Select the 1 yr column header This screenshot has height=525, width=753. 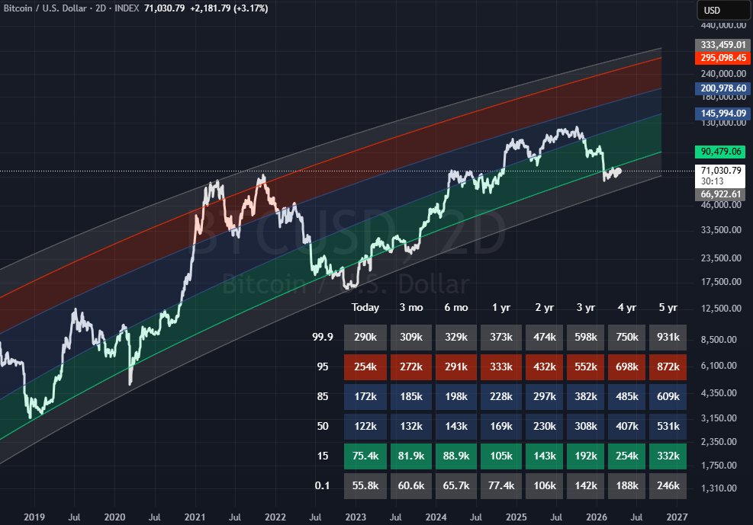[501, 307]
